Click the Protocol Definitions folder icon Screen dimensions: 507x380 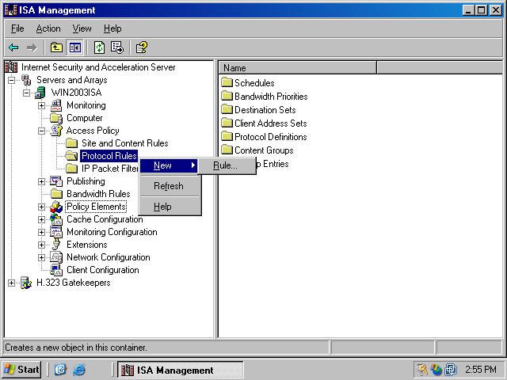pyautogui.click(x=227, y=136)
